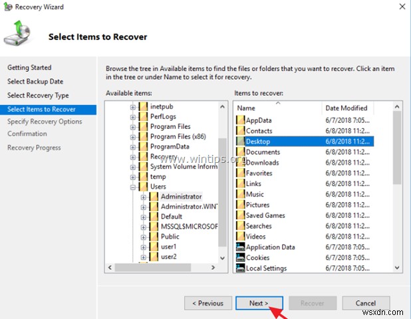This screenshot has width=411, height=319.
Task: Select the Saved Games row text
Action: (x=265, y=215)
